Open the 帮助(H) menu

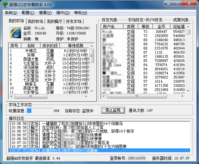(81, 13)
